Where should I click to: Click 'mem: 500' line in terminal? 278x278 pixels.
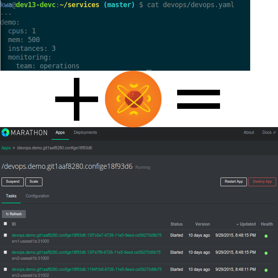pos(24,40)
